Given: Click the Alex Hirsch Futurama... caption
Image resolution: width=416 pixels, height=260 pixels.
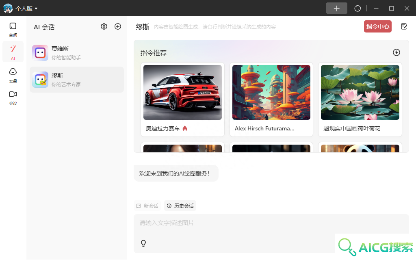Looking at the screenshot, I should coord(264,129).
